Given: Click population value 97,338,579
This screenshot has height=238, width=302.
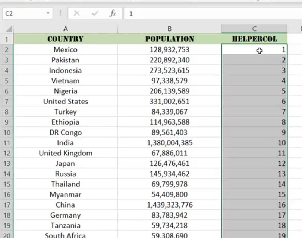Looking at the screenshot, I should (x=170, y=81).
